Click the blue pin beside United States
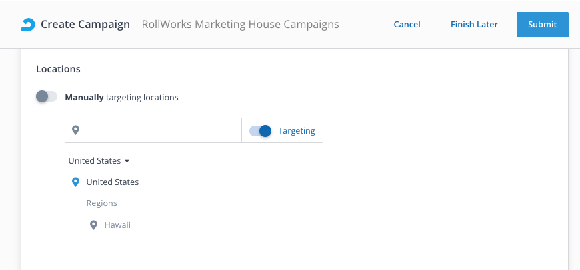The height and width of the screenshot is (270, 580). tap(75, 182)
